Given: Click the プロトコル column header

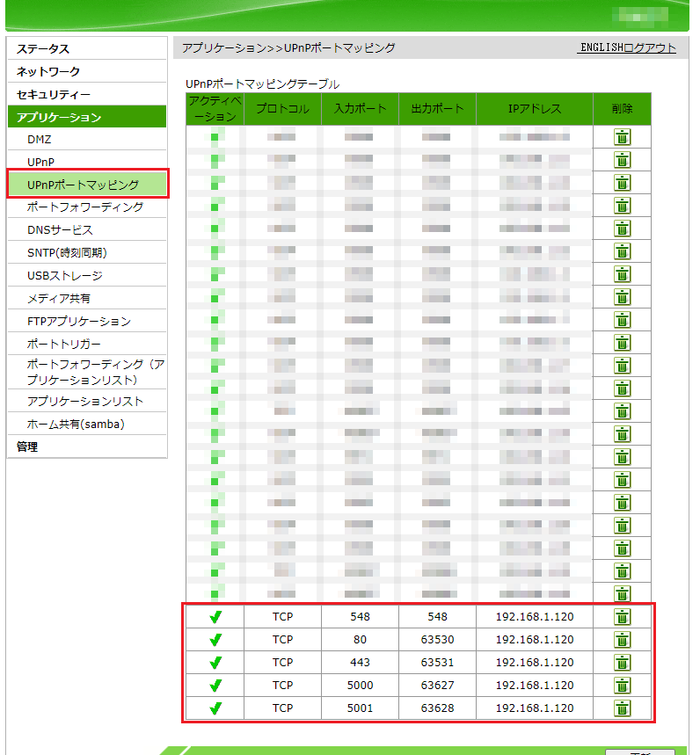Looking at the screenshot, I should pyautogui.click(x=283, y=109).
